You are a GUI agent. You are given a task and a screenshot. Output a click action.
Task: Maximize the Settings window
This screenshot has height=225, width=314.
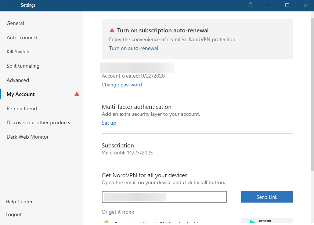(x=287, y=5)
